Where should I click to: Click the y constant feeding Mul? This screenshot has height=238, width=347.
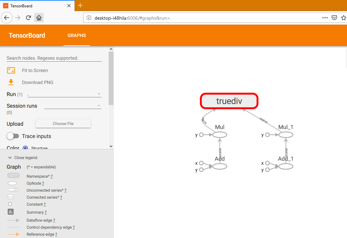tap(201, 135)
